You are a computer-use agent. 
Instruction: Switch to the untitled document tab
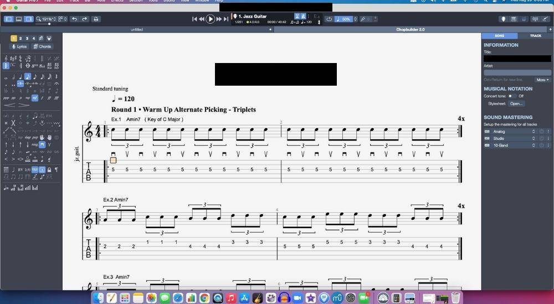click(137, 30)
